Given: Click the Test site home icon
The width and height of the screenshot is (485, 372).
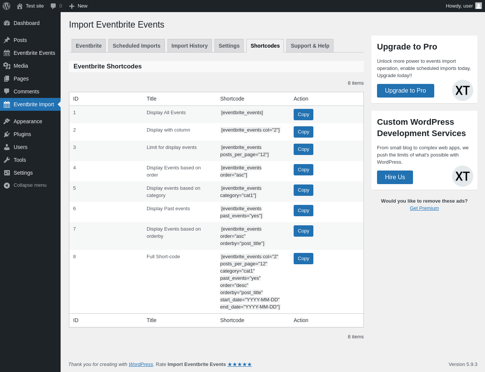Looking at the screenshot, I should [20, 6].
